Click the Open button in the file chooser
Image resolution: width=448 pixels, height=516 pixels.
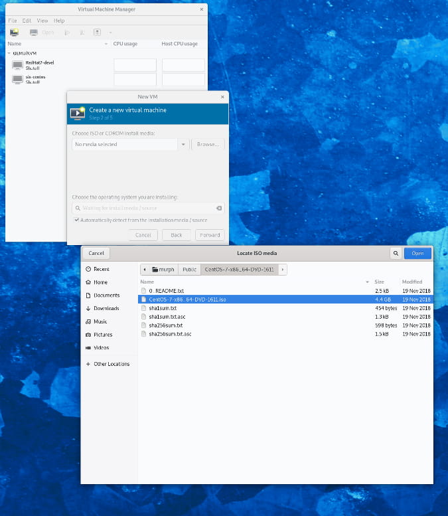click(417, 253)
